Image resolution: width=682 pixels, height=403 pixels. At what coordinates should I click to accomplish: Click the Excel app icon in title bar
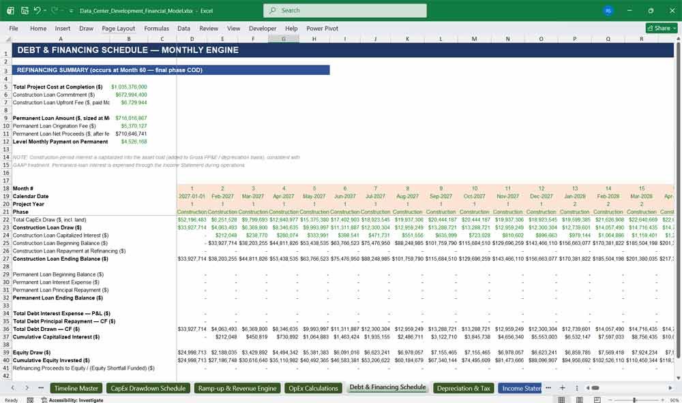click(x=10, y=10)
